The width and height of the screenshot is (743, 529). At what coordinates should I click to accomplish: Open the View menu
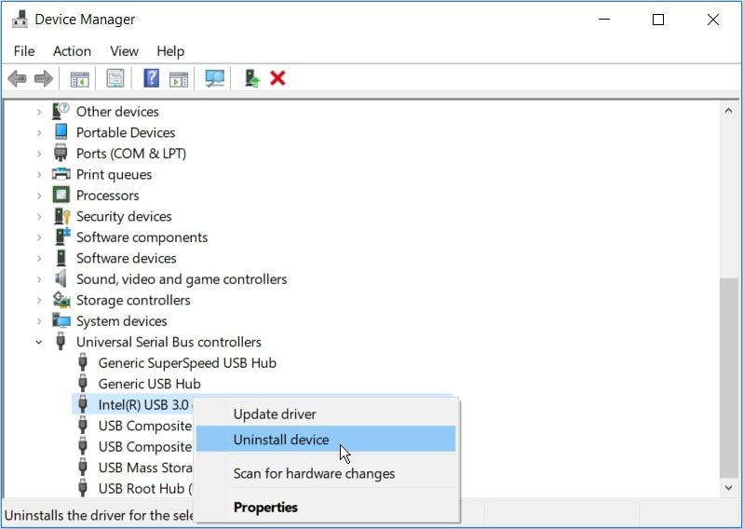click(x=124, y=51)
